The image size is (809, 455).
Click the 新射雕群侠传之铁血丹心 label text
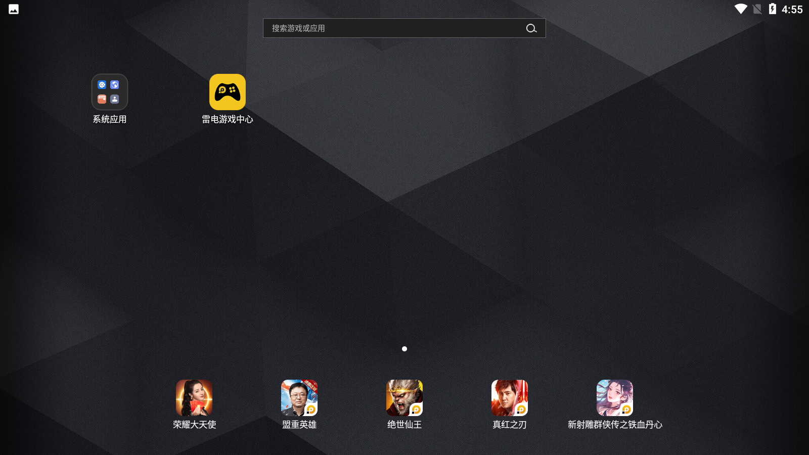click(615, 425)
